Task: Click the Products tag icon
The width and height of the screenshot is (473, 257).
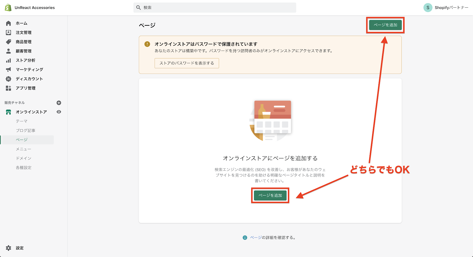Action: tap(9, 42)
